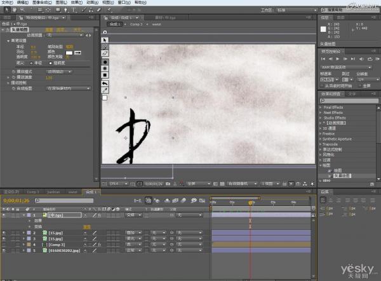Expand the wiggle control group
Screen dimensions: 381x281
pyautogui.click(x=8, y=83)
